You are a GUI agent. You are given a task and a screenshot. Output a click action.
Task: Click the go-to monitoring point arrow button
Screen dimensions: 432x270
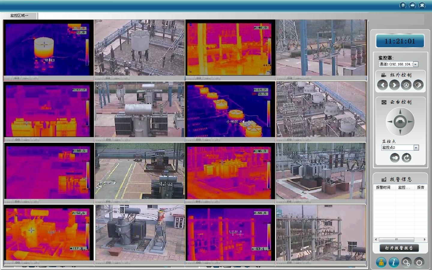pos(394,158)
